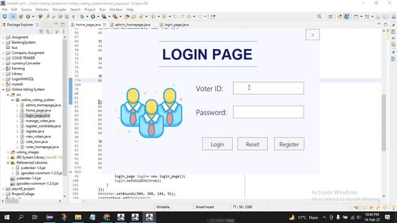The height and width of the screenshot is (223, 397).
Task: Maximize the editor area icon
Action: click(386, 24)
